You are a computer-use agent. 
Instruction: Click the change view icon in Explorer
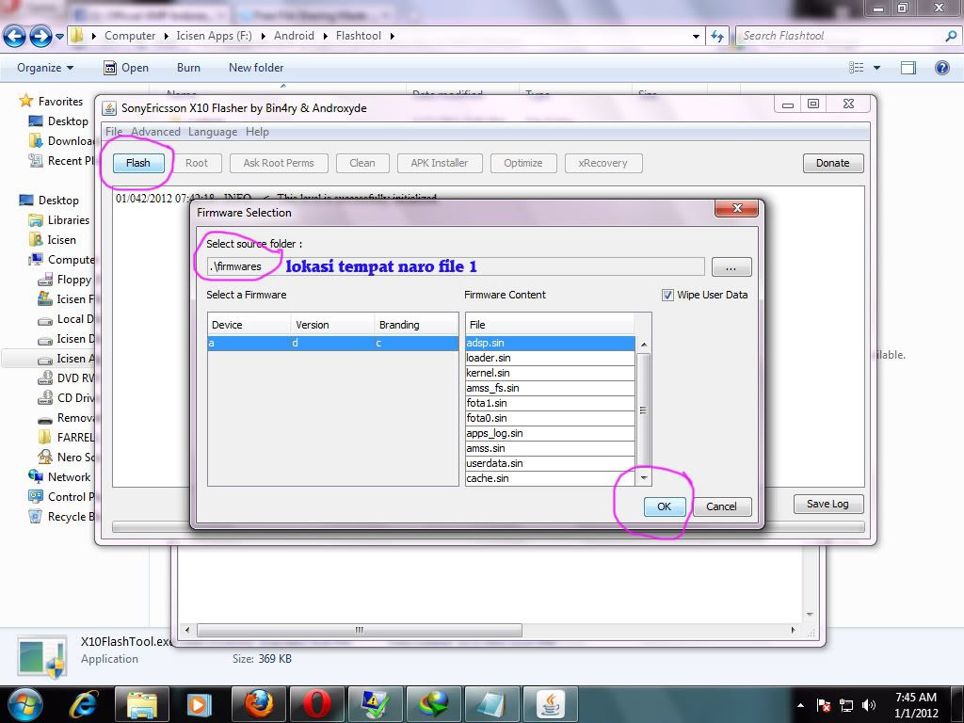(x=857, y=68)
